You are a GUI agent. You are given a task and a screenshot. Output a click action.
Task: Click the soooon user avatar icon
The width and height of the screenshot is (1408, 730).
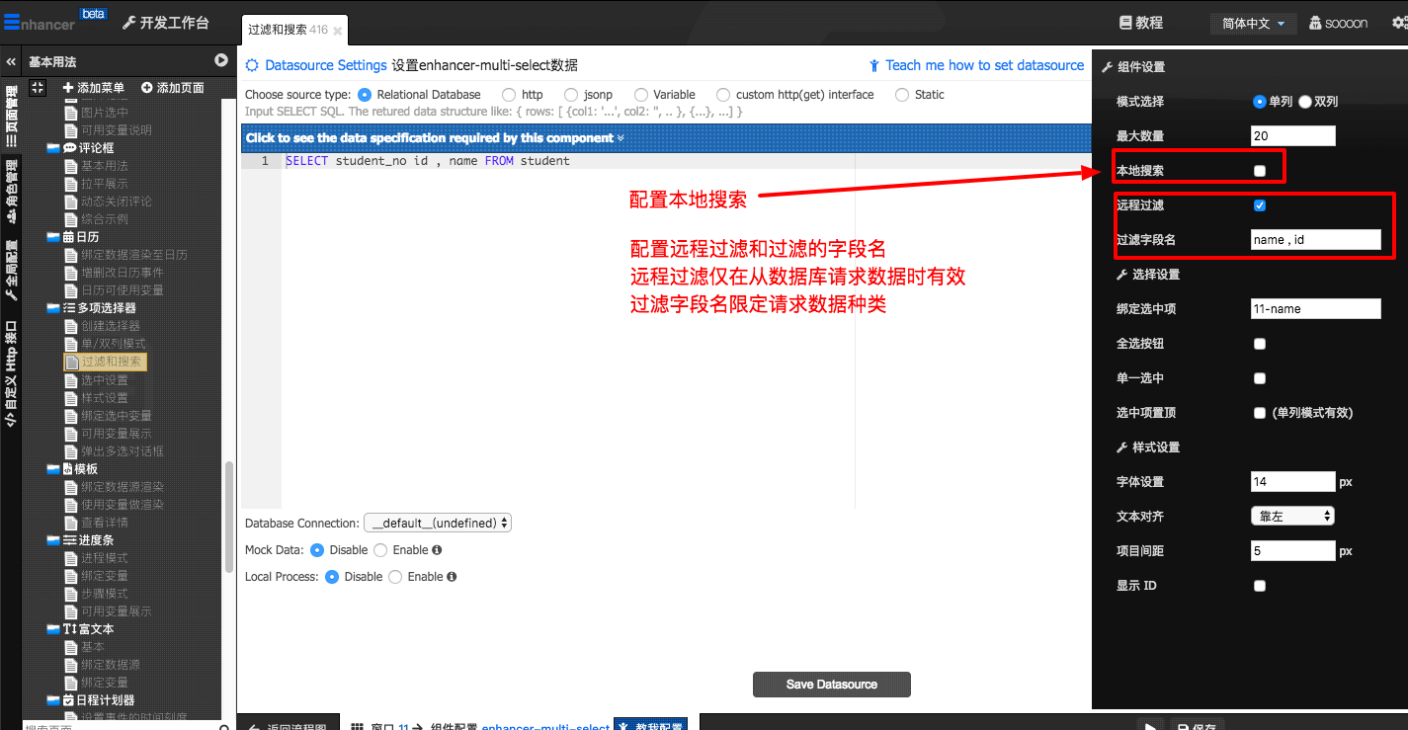tap(1316, 23)
